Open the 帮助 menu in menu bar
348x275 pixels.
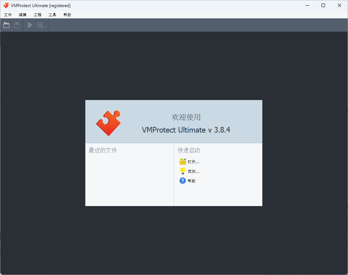pyautogui.click(x=67, y=15)
